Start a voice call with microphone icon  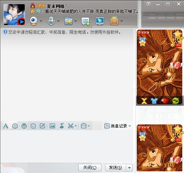pos(51,21)
